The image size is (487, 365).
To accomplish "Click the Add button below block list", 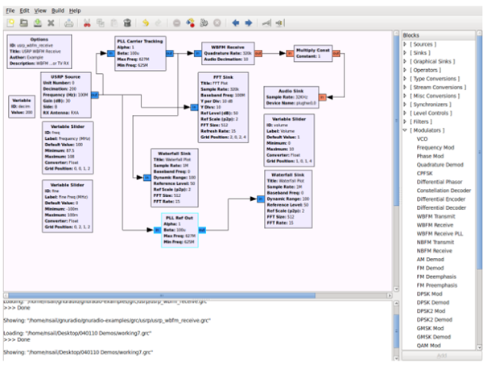I will pos(441,355).
